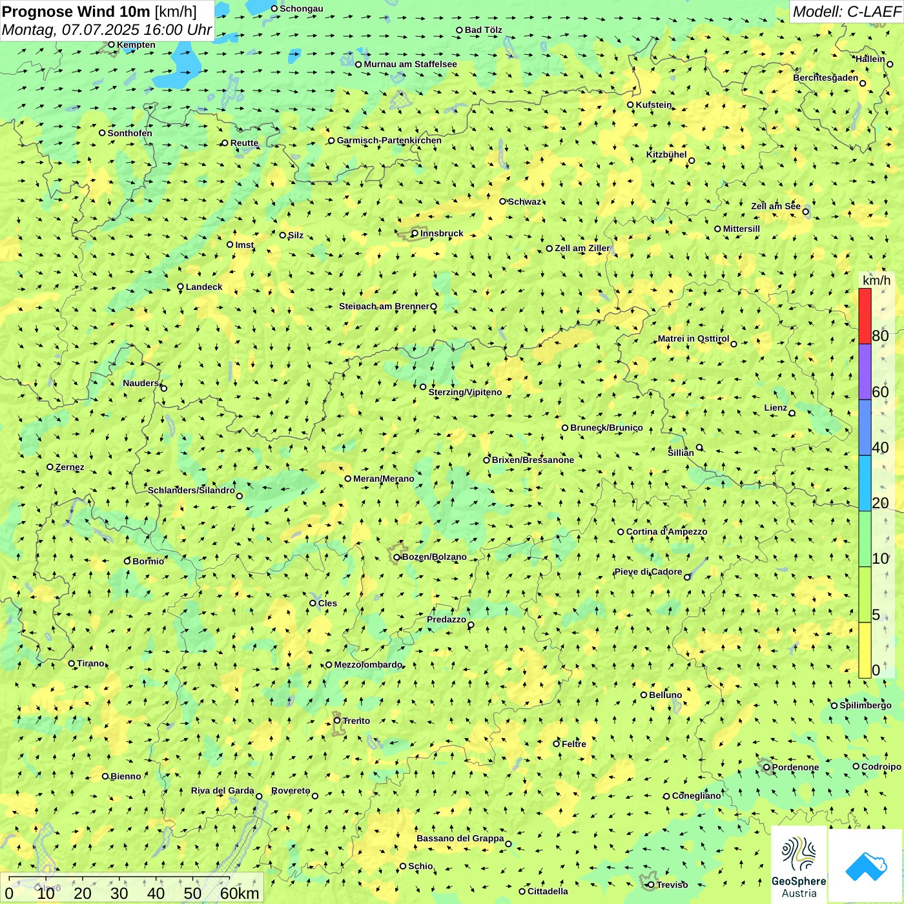The height and width of the screenshot is (904, 904).
Task: Click the 'Mezzolombardo' label
Action: (x=368, y=664)
